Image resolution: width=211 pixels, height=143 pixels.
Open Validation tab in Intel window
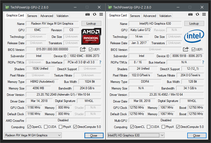pos(165,16)
